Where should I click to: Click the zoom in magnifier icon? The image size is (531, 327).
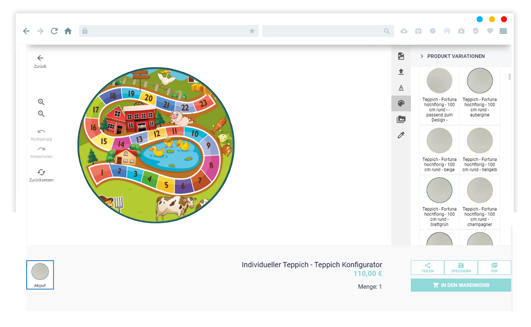(41, 102)
